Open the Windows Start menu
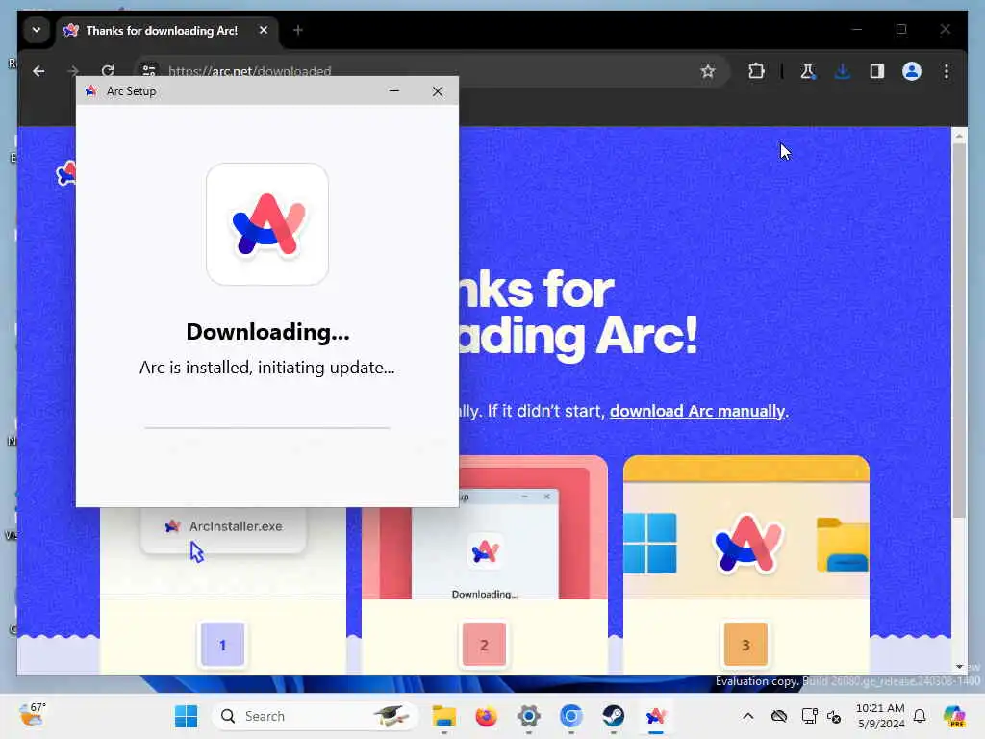The width and height of the screenshot is (985, 739). [186, 716]
